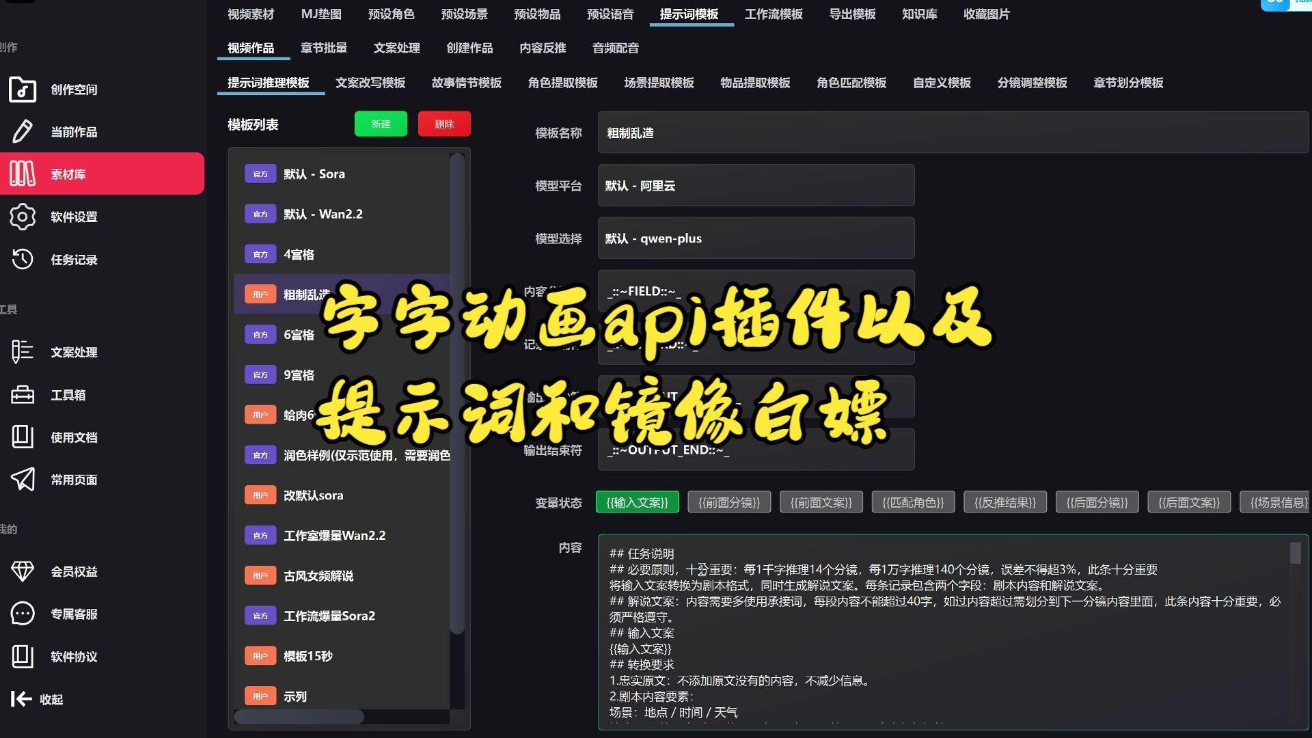
Task: Click the 模板名称 input field
Action: click(953, 133)
